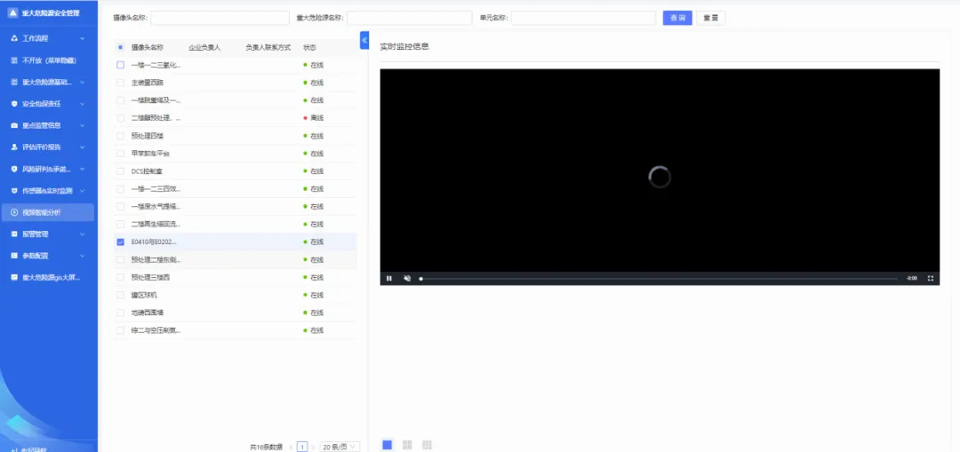The image size is (960, 452).
Task: Focus the 重大危险源名称 search input
Action: [x=410, y=18]
